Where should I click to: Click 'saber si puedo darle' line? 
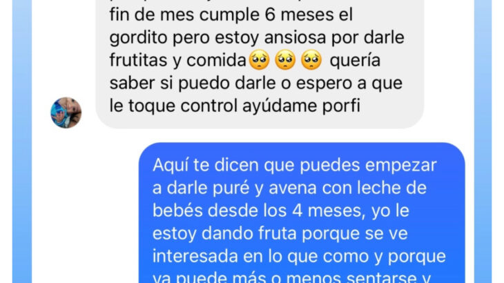(x=193, y=84)
